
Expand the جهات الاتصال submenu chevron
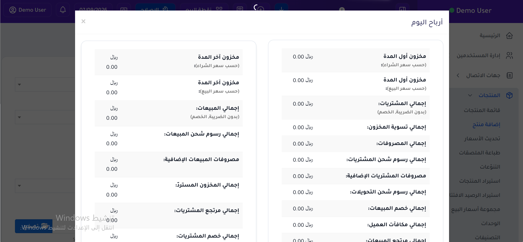click(458, 75)
